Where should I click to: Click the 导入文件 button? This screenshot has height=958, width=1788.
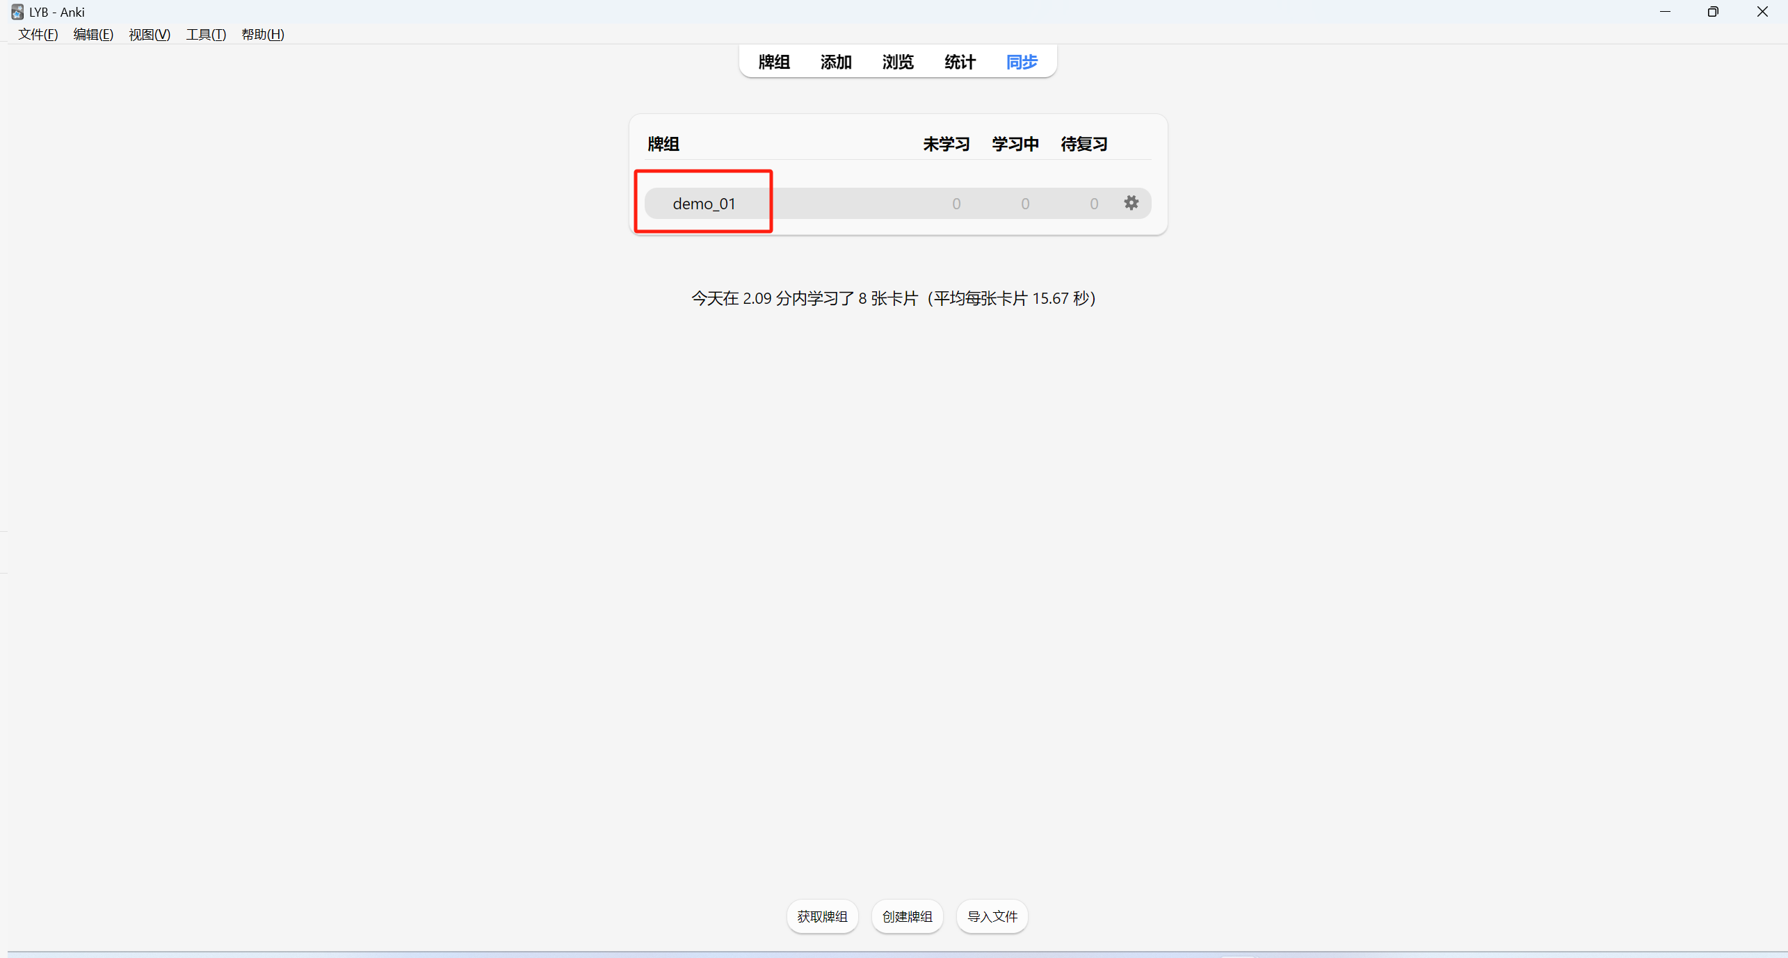pos(992,916)
